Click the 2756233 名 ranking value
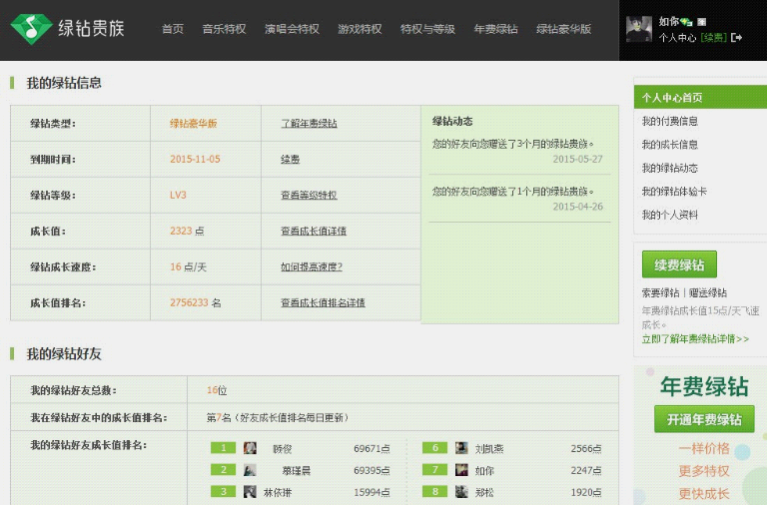767x505 pixels. (195, 302)
